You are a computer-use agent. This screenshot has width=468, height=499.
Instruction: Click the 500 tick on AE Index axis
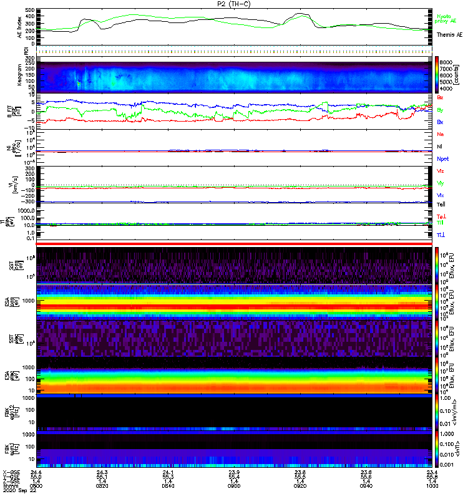30,10
